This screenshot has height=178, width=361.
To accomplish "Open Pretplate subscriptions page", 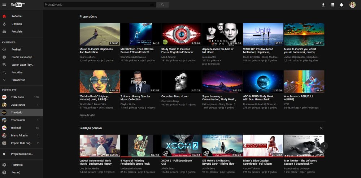I will pos(22,31).
